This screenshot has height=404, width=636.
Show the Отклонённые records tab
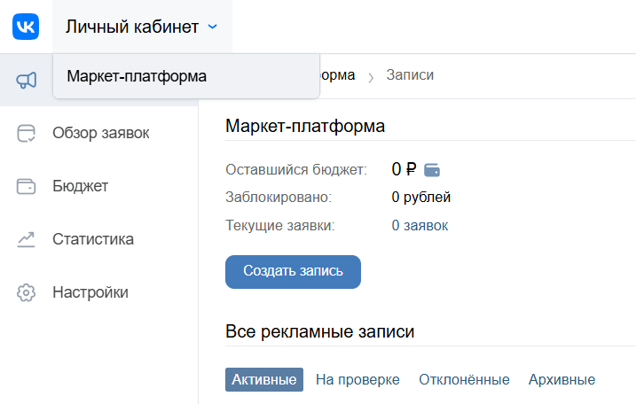point(464,380)
